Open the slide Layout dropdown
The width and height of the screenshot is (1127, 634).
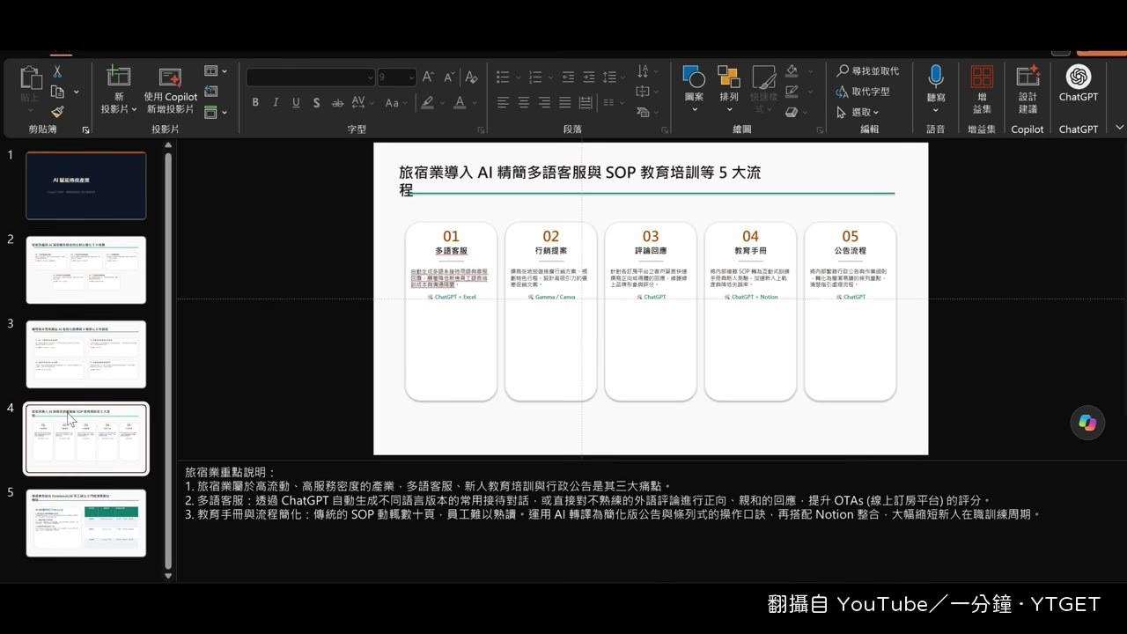pos(216,71)
